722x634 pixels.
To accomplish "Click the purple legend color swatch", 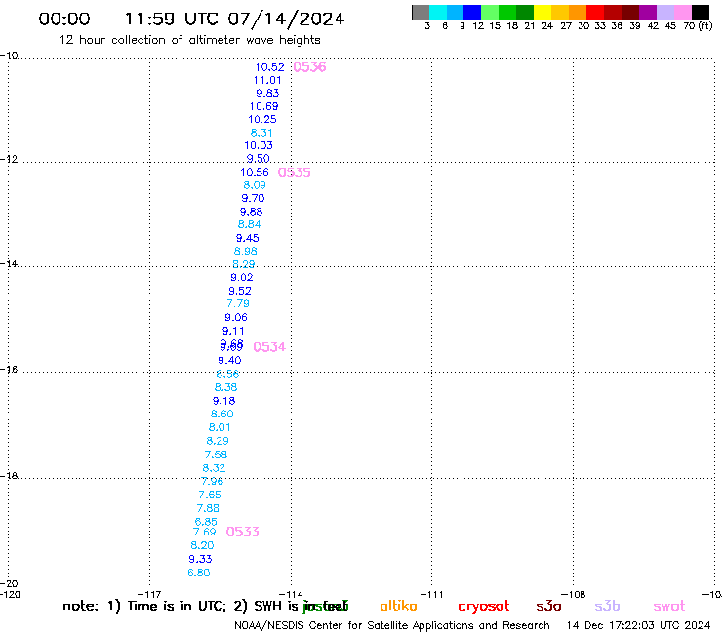I will coord(648,13).
